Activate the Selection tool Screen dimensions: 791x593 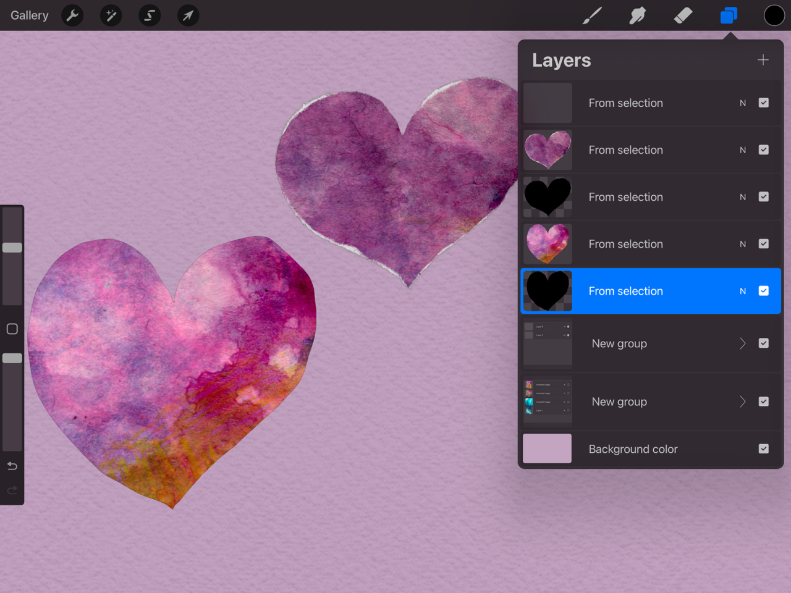click(150, 15)
